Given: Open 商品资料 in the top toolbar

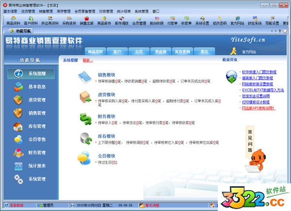Looking at the screenshot, I should pos(13,20).
